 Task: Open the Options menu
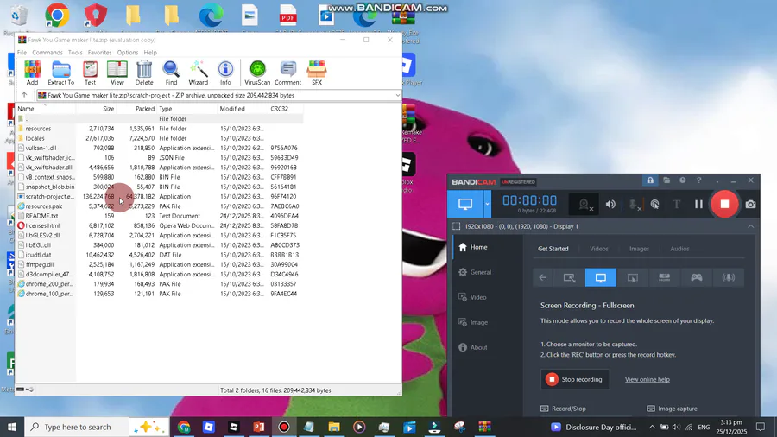pos(128,53)
